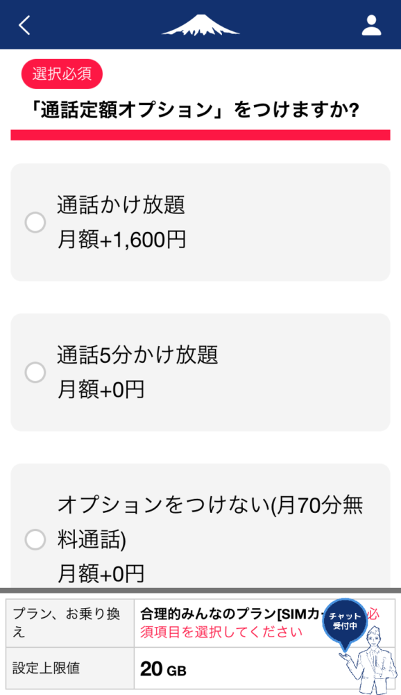Click the red progress bar under heading

(x=200, y=135)
